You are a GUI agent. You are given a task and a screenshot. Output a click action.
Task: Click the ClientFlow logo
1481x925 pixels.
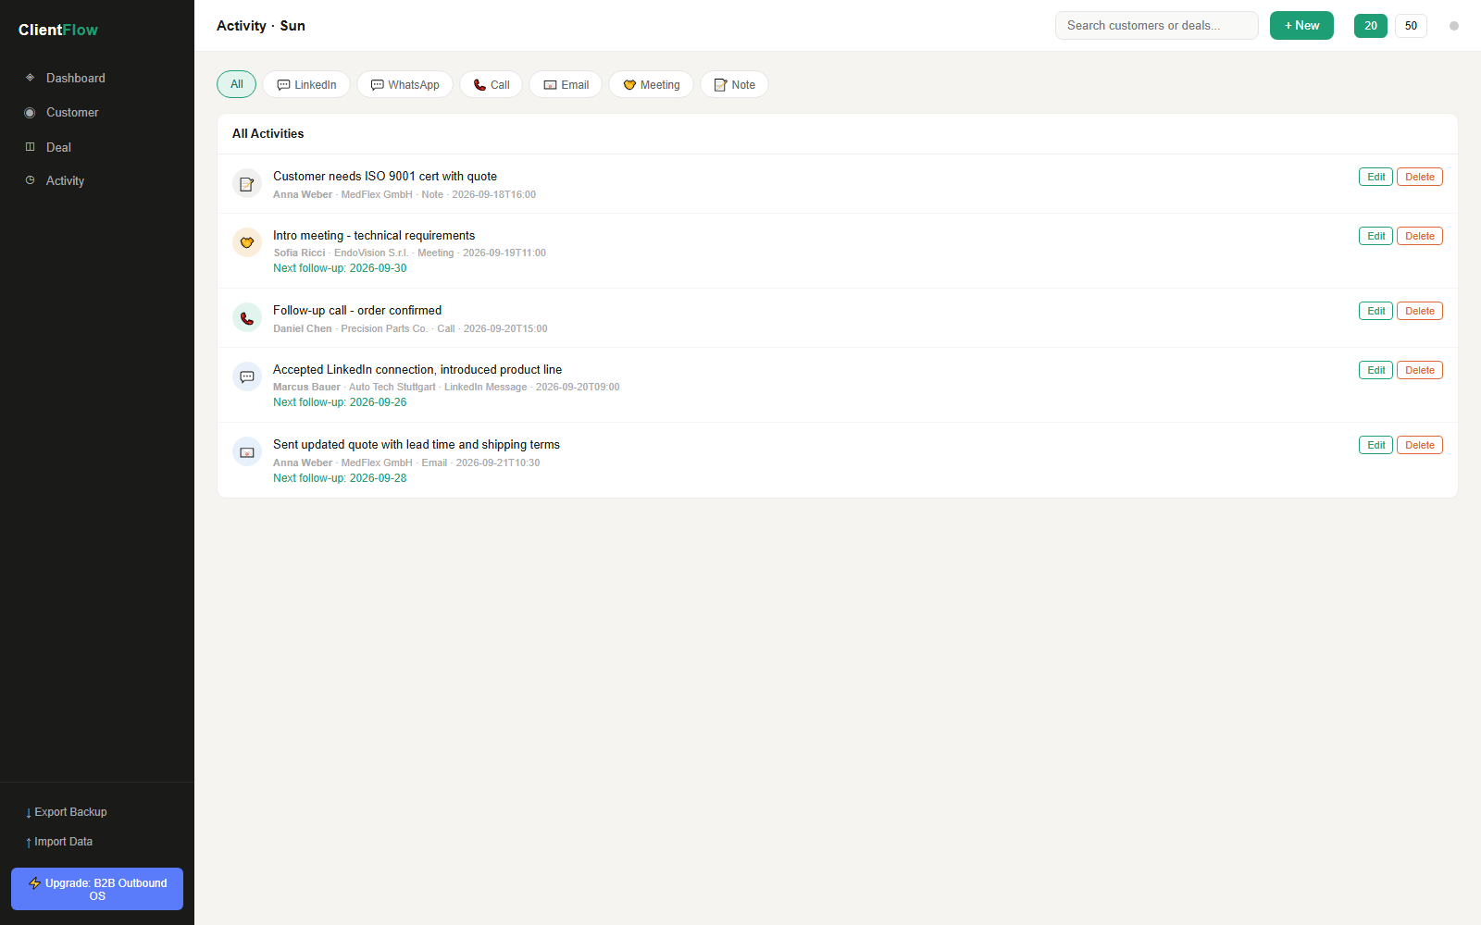[58, 30]
